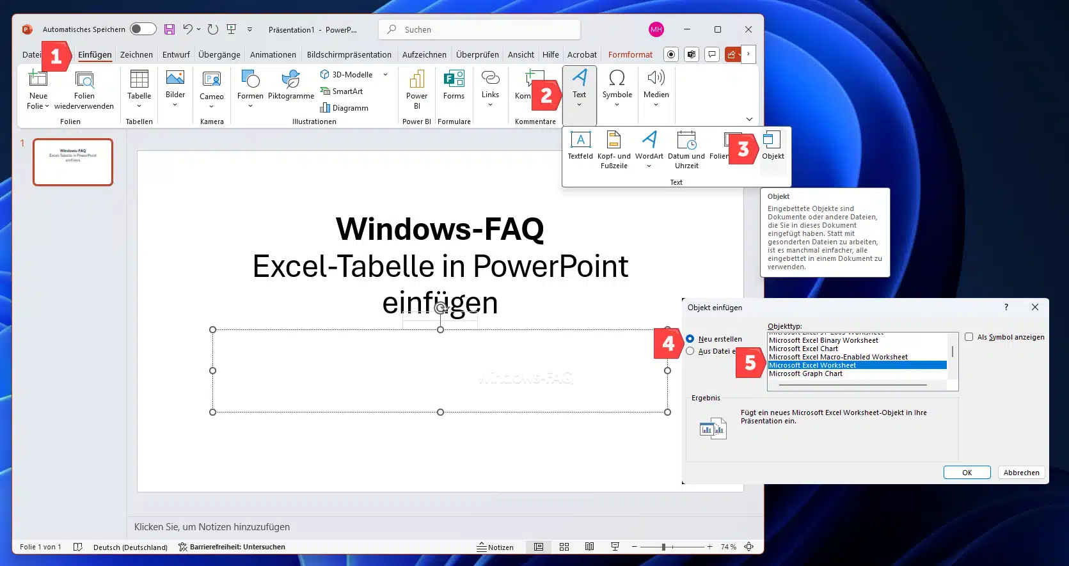Click the zoom slider in status bar
This screenshot has width=1069, height=566.
point(664,547)
